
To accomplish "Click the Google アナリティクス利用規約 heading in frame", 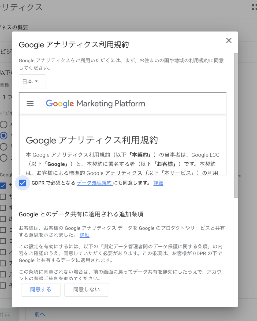I will 92,140.
